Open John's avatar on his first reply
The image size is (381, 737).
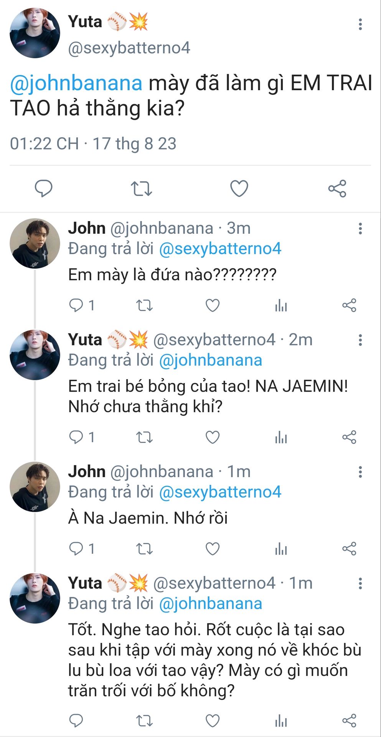click(x=35, y=243)
